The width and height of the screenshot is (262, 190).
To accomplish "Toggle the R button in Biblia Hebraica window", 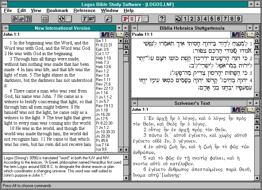I will click(257, 41).
